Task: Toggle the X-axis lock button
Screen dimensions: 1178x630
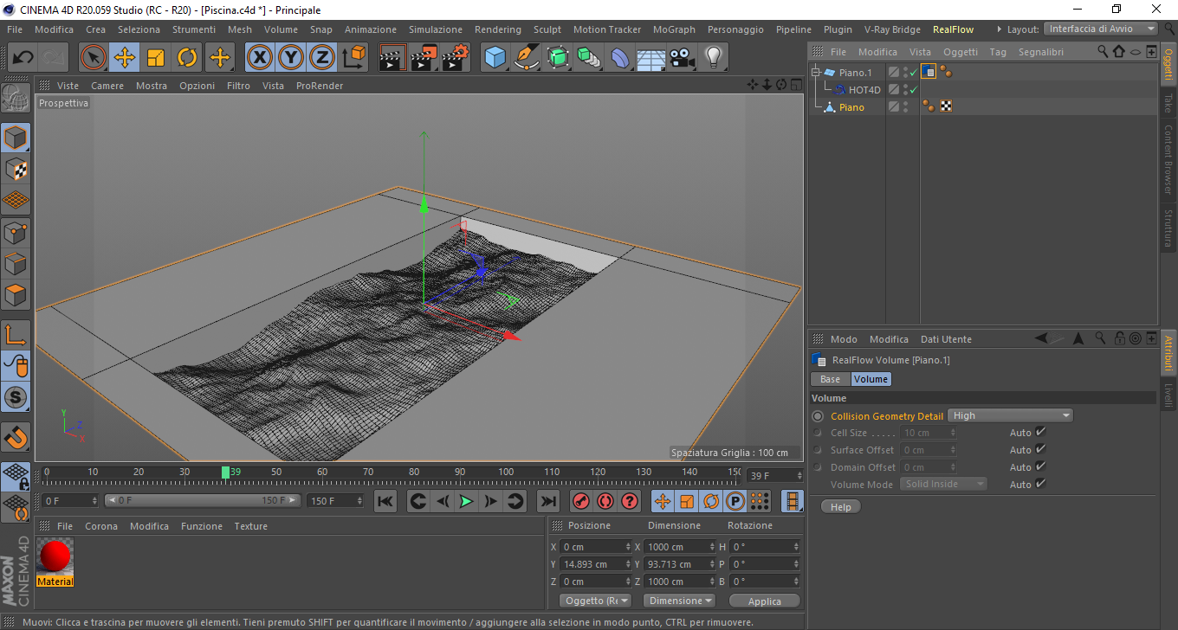Action: coord(259,58)
